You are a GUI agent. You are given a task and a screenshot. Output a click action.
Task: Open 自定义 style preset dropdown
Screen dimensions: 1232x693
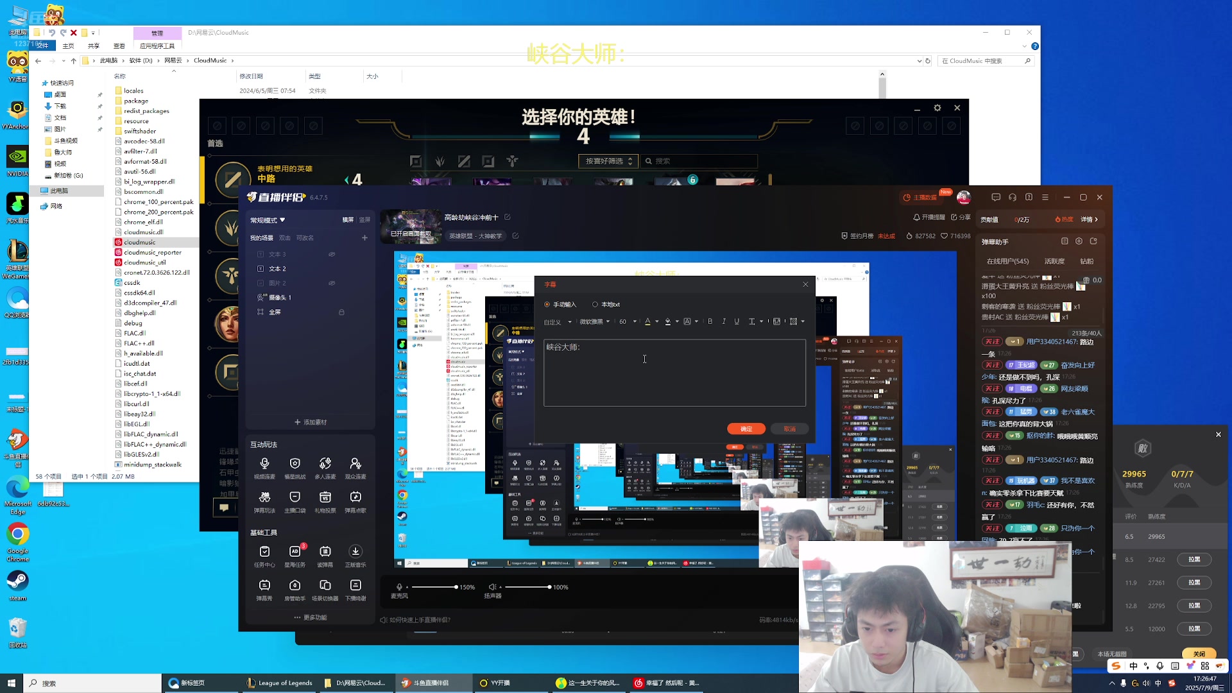[x=558, y=322]
